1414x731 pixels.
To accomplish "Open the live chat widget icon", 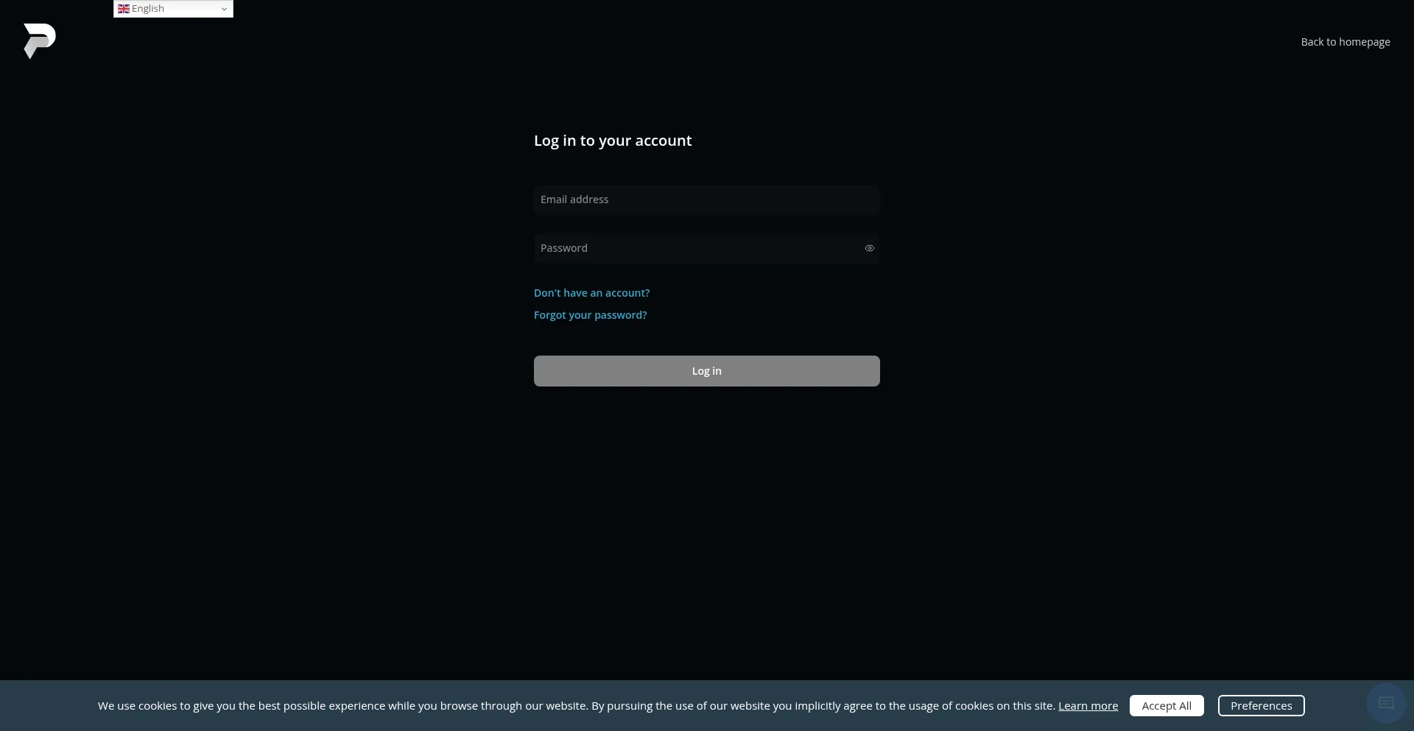I will (1386, 703).
